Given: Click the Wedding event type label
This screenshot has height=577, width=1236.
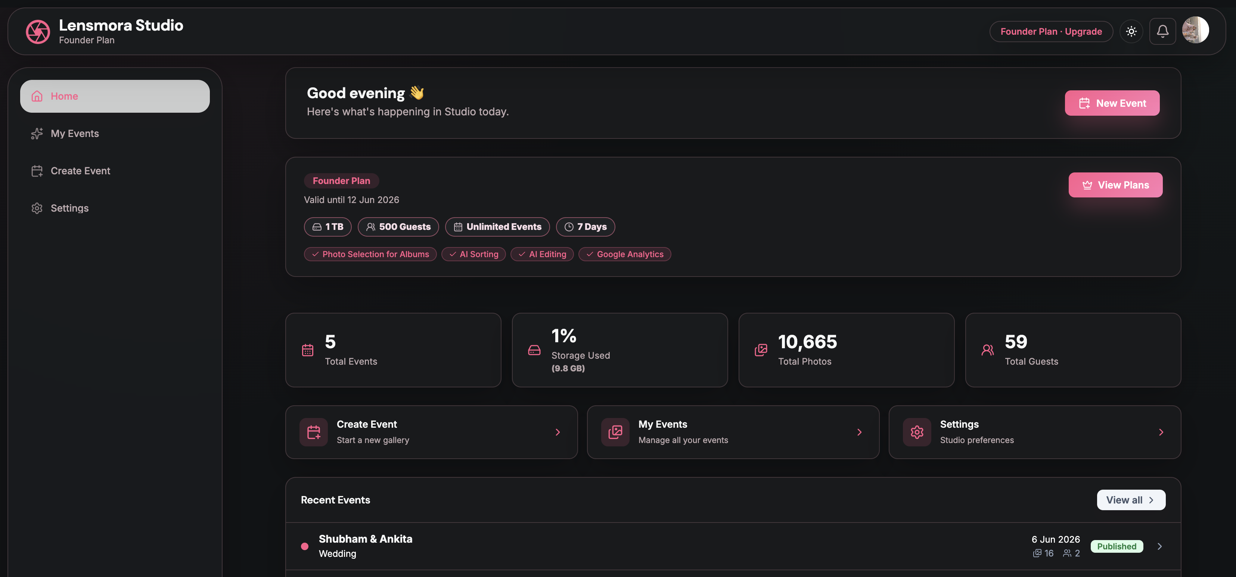Looking at the screenshot, I should 337,554.
